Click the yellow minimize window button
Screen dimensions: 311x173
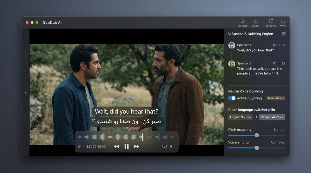click(x=32, y=22)
